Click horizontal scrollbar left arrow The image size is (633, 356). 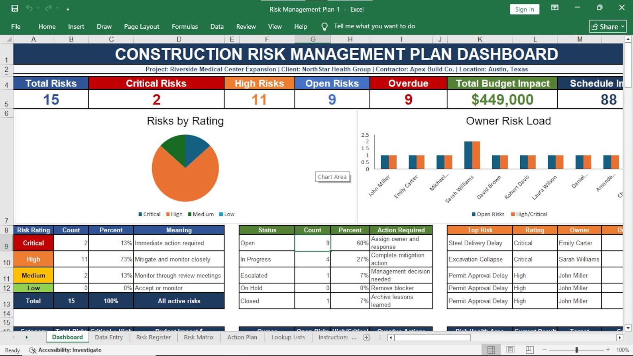coord(391,338)
